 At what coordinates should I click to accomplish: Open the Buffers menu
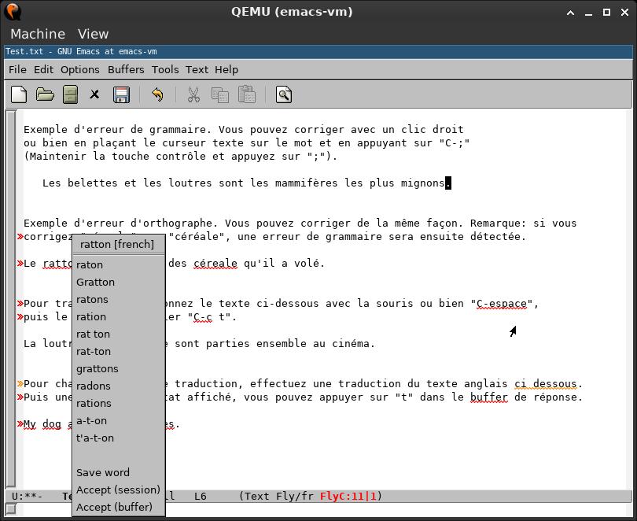pos(126,69)
